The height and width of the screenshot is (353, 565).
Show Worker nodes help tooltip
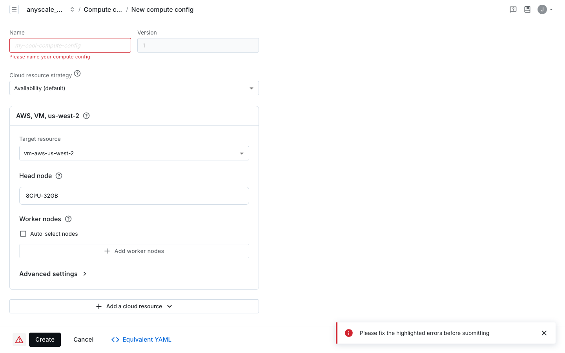[68, 219]
